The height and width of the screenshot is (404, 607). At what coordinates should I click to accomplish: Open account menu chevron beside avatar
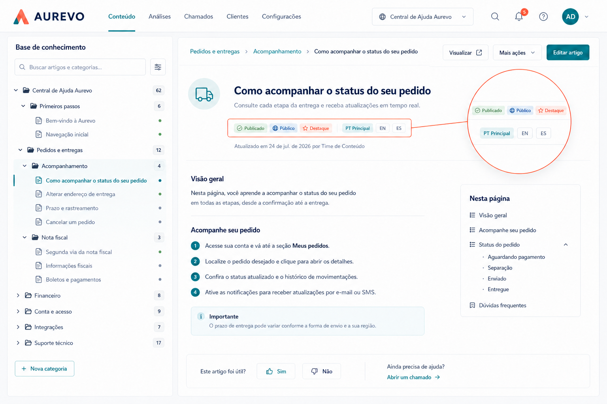(x=586, y=17)
